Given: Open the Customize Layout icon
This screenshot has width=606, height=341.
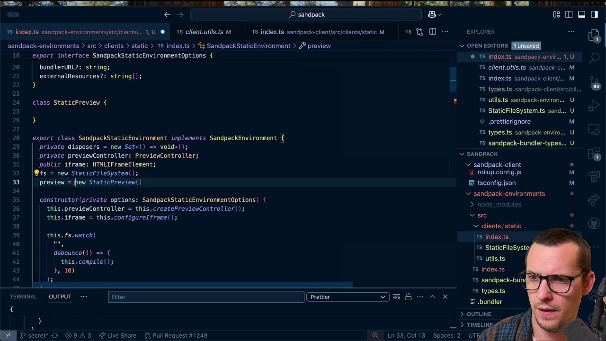Looking at the screenshot, I should click(556, 15).
